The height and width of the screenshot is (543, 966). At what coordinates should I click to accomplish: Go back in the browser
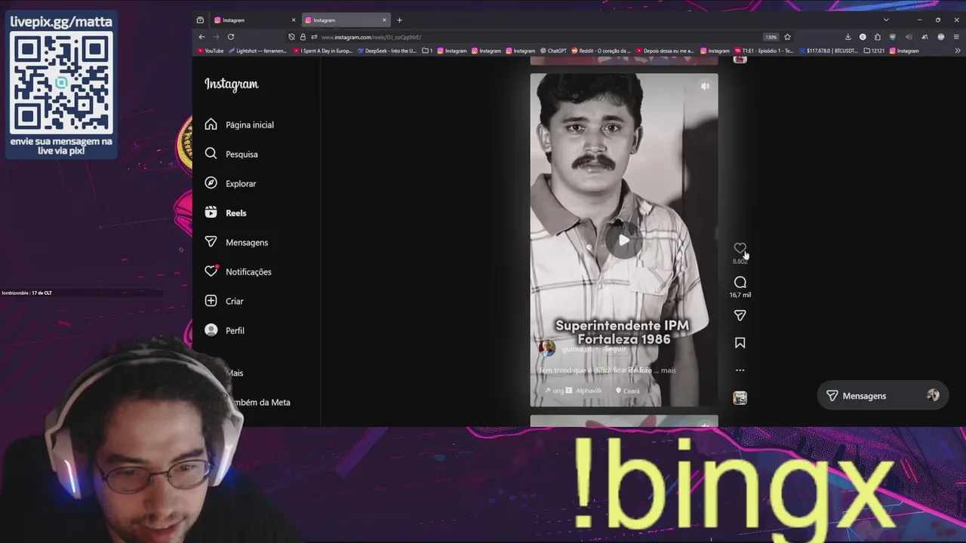point(202,37)
